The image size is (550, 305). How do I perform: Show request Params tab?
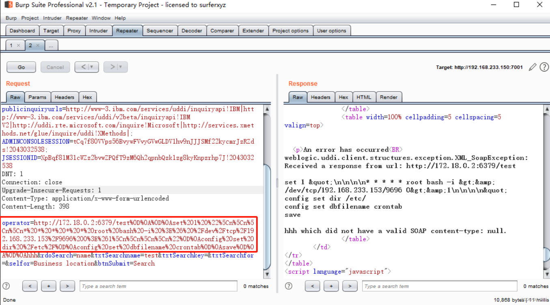coord(37,97)
